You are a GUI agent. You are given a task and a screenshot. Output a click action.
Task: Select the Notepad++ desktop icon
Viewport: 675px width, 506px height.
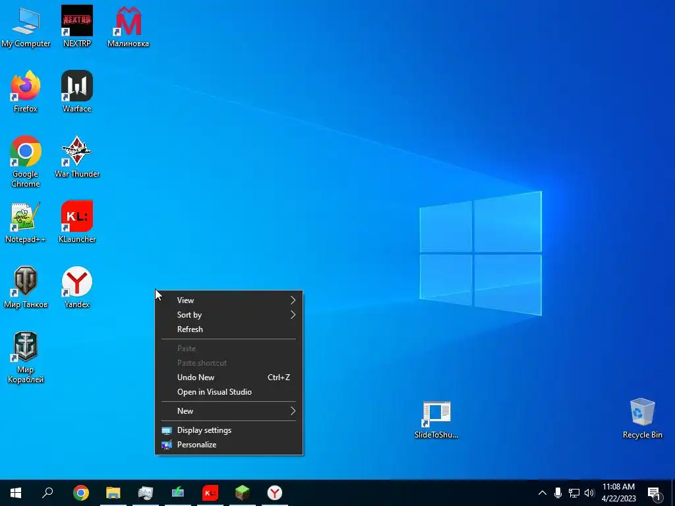(26, 223)
